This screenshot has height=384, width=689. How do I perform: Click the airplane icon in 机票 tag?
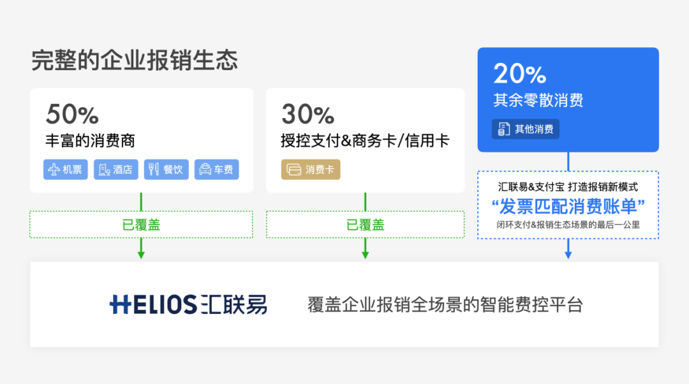pyautogui.click(x=54, y=170)
